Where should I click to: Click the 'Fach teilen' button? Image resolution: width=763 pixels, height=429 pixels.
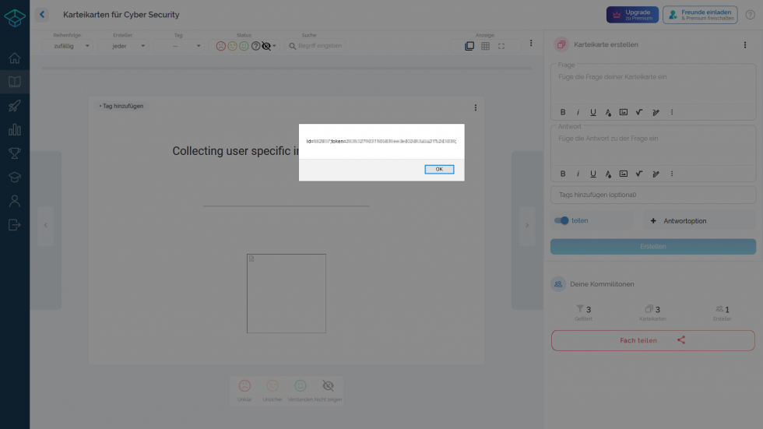coord(652,340)
